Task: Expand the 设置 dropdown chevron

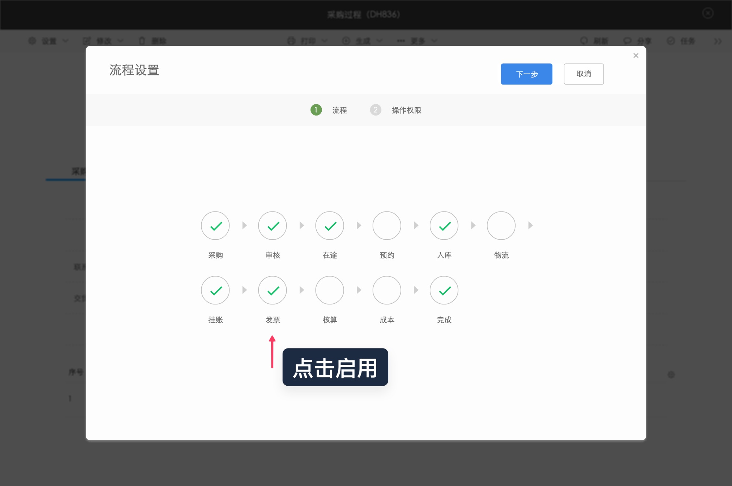Action: click(66, 41)
